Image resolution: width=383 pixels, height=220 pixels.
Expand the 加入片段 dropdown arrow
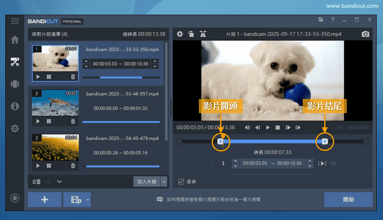(x=164, y=181)
